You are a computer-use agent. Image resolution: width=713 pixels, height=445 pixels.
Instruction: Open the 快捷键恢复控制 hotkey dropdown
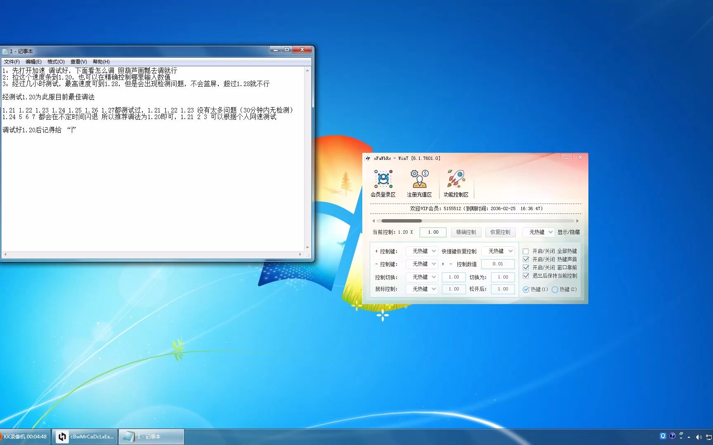tap(498, 251)
